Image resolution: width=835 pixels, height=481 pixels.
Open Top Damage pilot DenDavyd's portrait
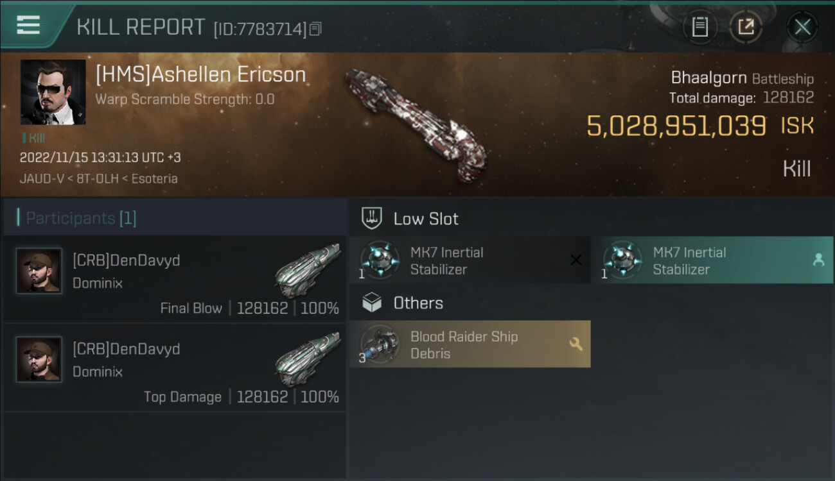pos(39,359)
